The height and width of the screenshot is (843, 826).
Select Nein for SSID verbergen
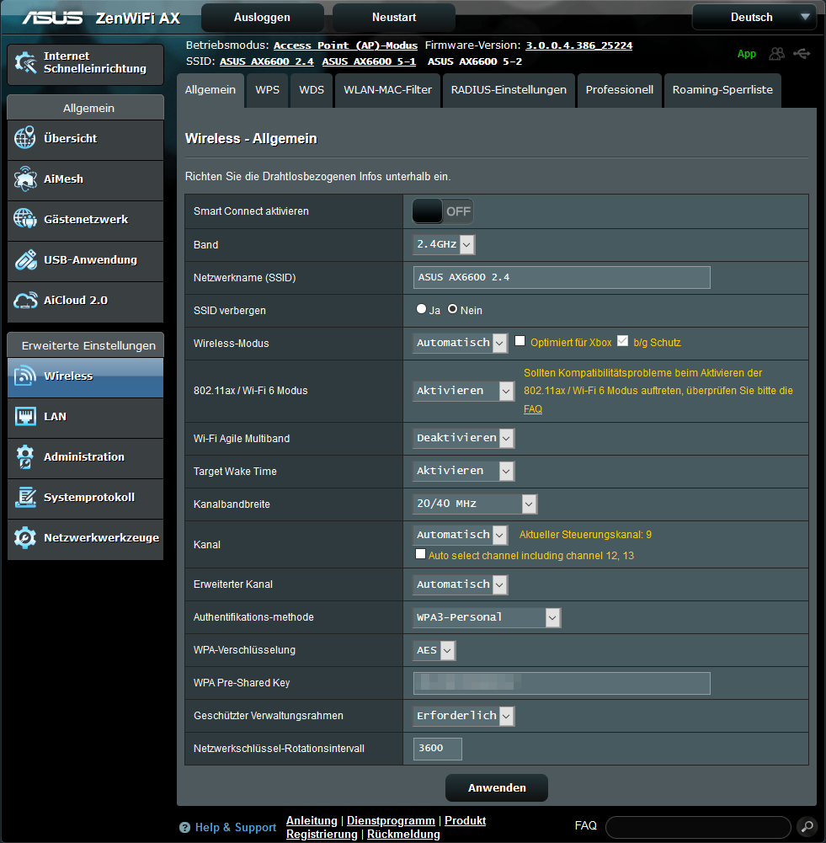coord(452,309)
